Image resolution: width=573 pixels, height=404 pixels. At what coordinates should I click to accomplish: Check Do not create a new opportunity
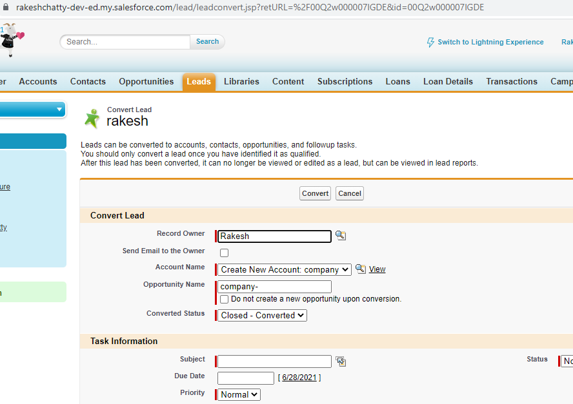(224, 299)
